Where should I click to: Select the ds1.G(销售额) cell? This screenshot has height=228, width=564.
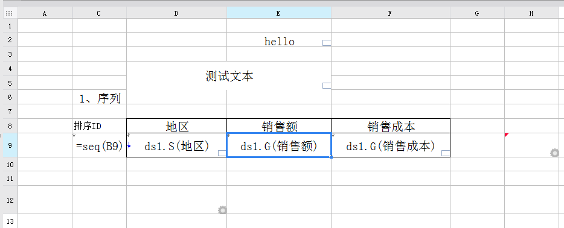(x=279, y=145)
